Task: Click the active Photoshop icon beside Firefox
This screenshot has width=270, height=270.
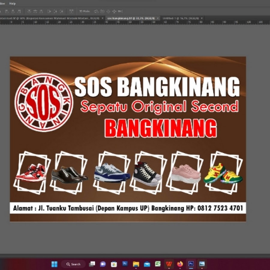Action: [191, 264]
